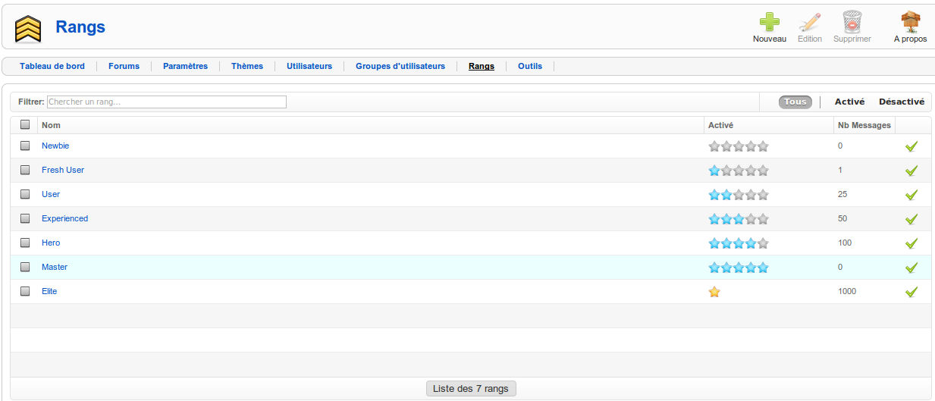Click the green checkmark for Newbie rank
935x401 pixels.
(911, 146)
